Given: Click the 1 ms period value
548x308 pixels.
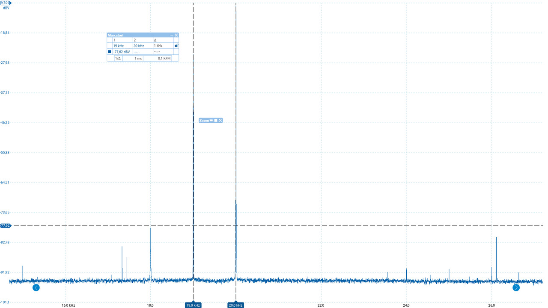Looking at the screenshot, I should pyautogui.click(x=138, y=58).
